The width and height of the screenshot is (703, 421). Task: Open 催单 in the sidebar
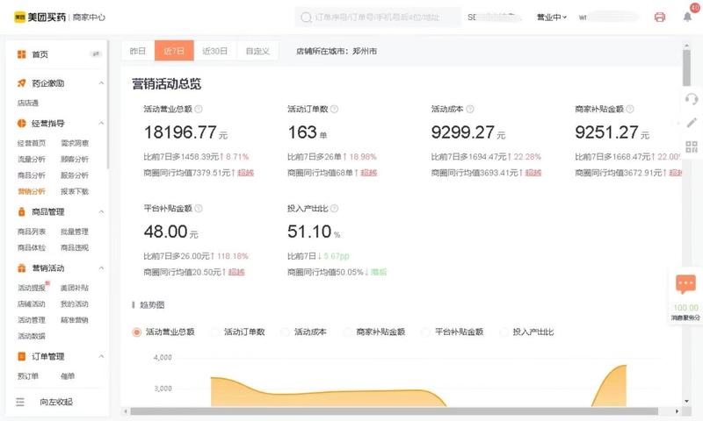point(68,376)
